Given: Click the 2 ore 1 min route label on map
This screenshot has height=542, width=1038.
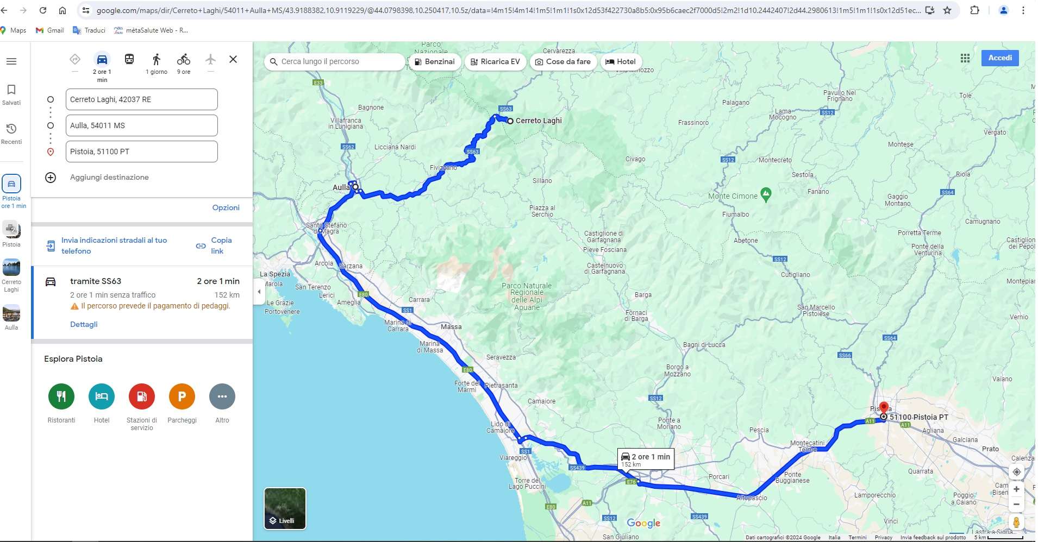Looking at the screenshot, I should coord(646,459).
